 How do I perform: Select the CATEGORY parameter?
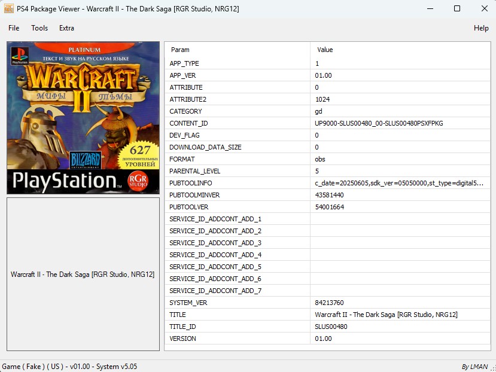[x=185, y=111]
